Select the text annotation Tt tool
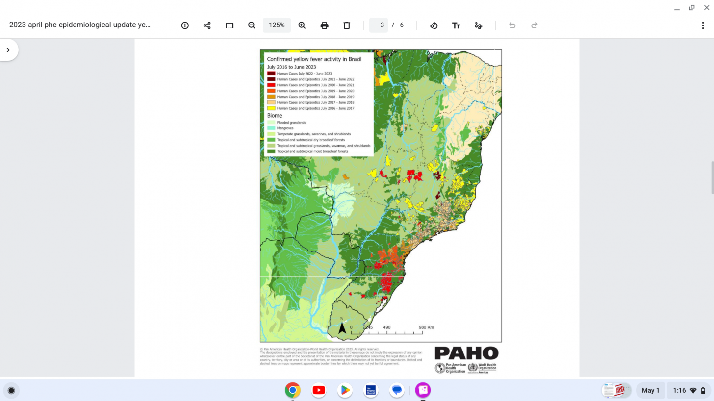Image resolution: width=714 pixels, height=401 pixels. coord(456,25)
